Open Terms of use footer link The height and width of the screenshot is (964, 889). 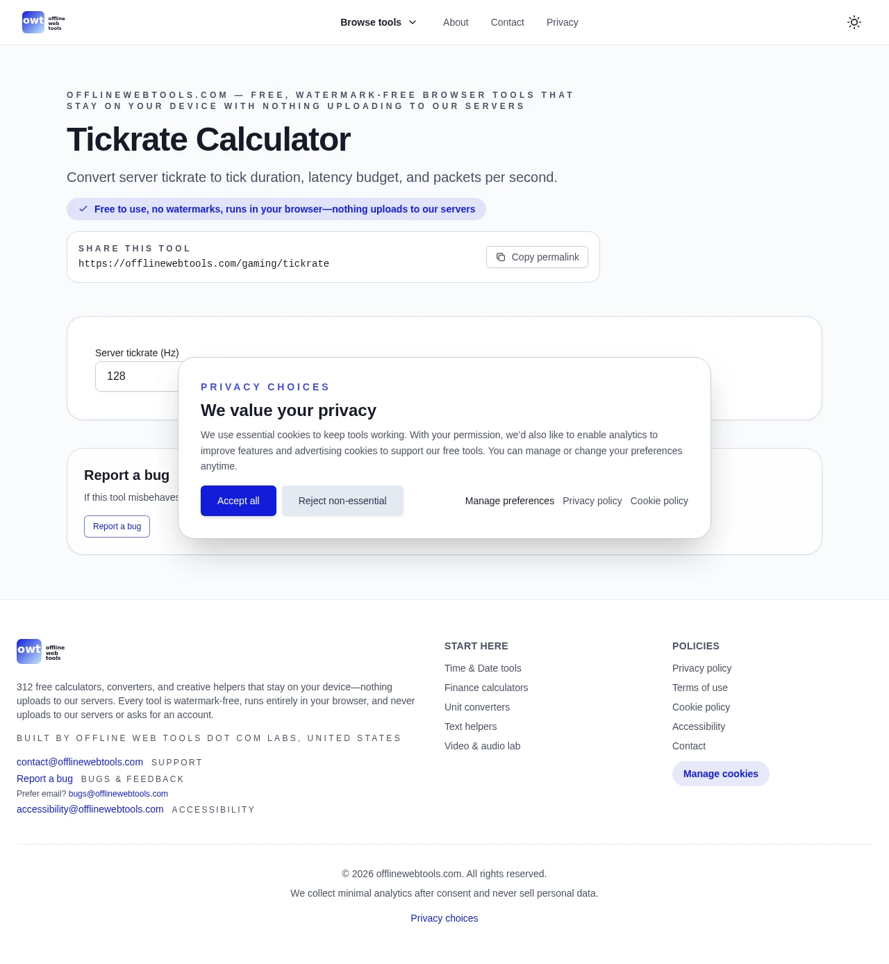700,688
